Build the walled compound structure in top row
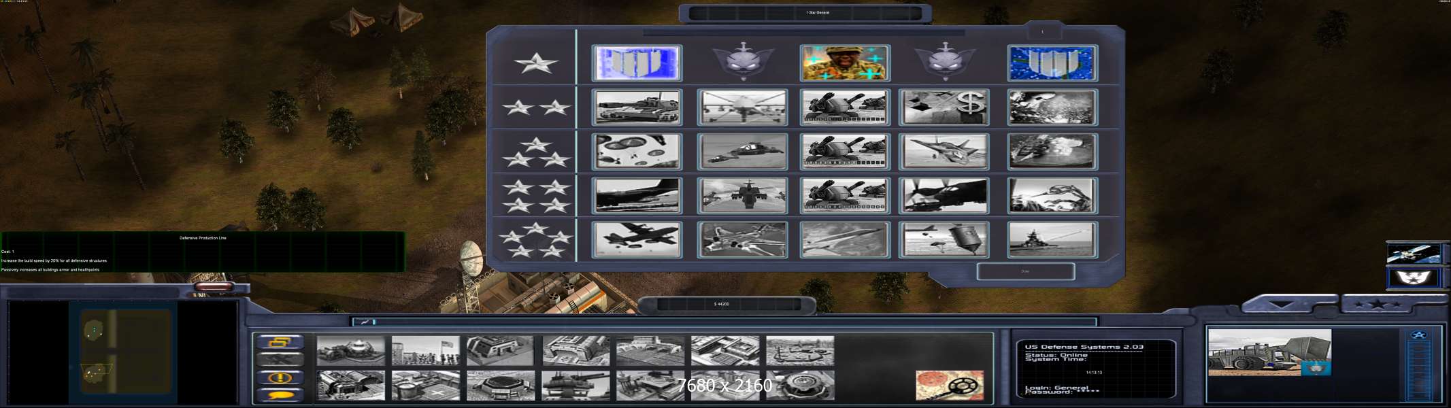This screenshot has height=408, width=1451. click(800, 351)
